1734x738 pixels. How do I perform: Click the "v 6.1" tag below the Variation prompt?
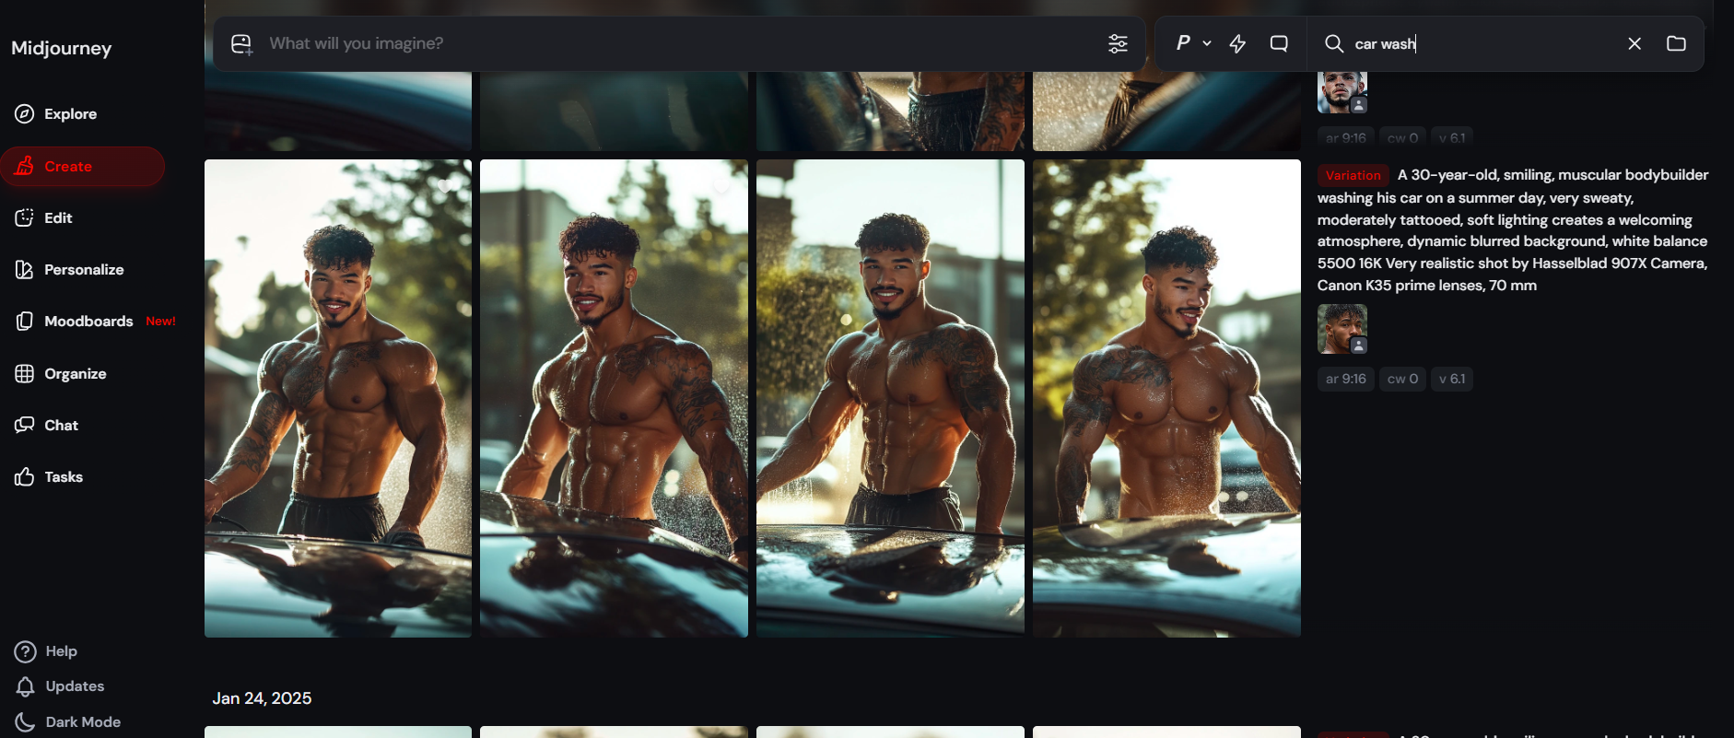(x=1451, y=379)
